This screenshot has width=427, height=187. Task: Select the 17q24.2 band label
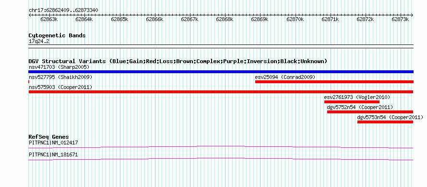click(x=39, y=42)
